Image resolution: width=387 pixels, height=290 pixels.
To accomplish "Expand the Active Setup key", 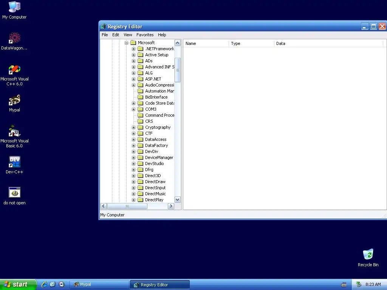I will click(133, 55).
